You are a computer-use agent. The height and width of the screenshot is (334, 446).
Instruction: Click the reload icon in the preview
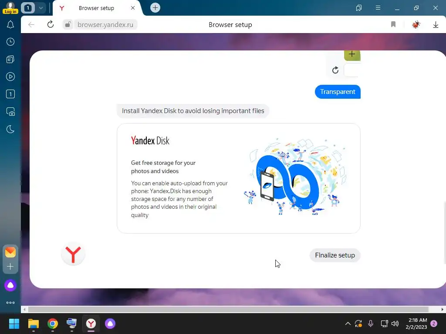click(x=335, y=70)
